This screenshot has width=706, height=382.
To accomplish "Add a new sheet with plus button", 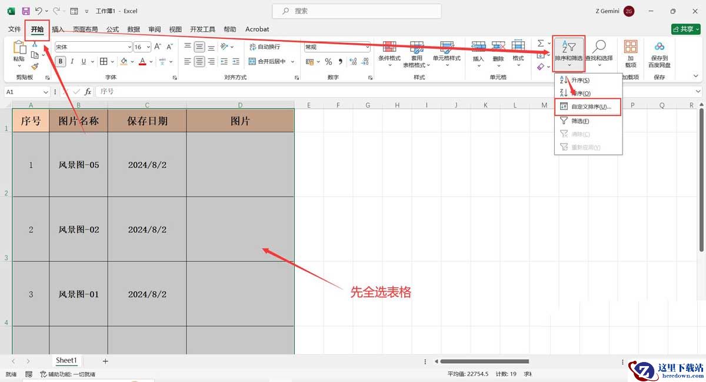I will point(105,361).
